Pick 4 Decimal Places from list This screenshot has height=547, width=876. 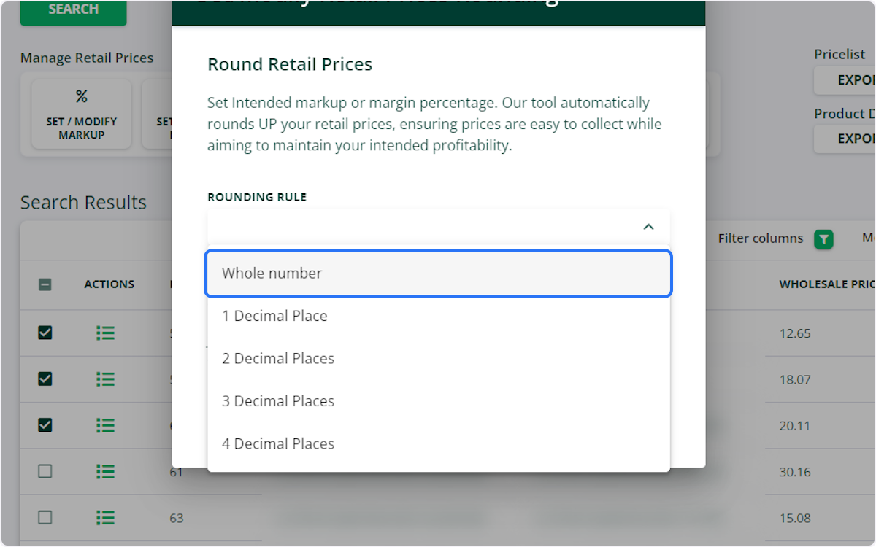(x=438, y=443)
